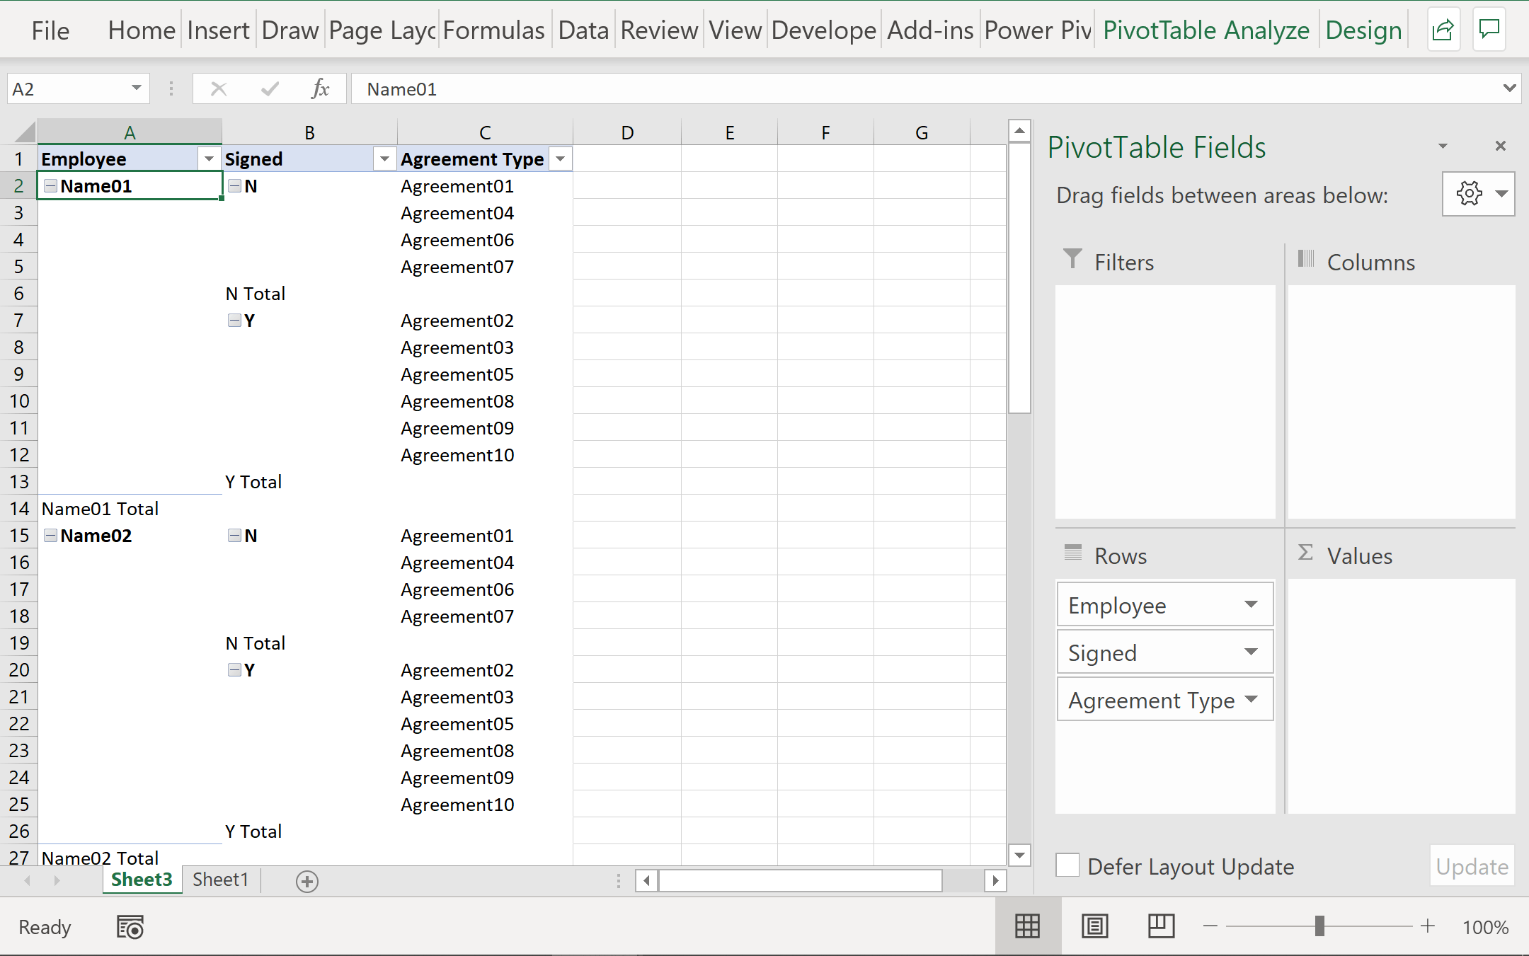The image size is (1529, 956).
Task: Switch to Normal view in status bar
Action: [x=1027, y=926]
